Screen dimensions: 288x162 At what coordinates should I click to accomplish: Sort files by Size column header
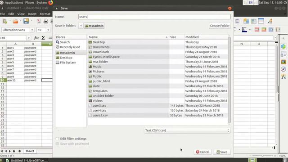tap(176, 37)
